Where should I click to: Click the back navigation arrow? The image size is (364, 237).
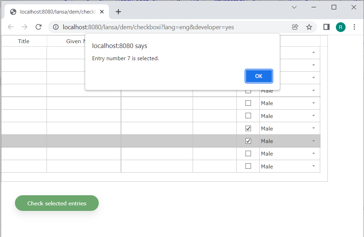(10, 27)
